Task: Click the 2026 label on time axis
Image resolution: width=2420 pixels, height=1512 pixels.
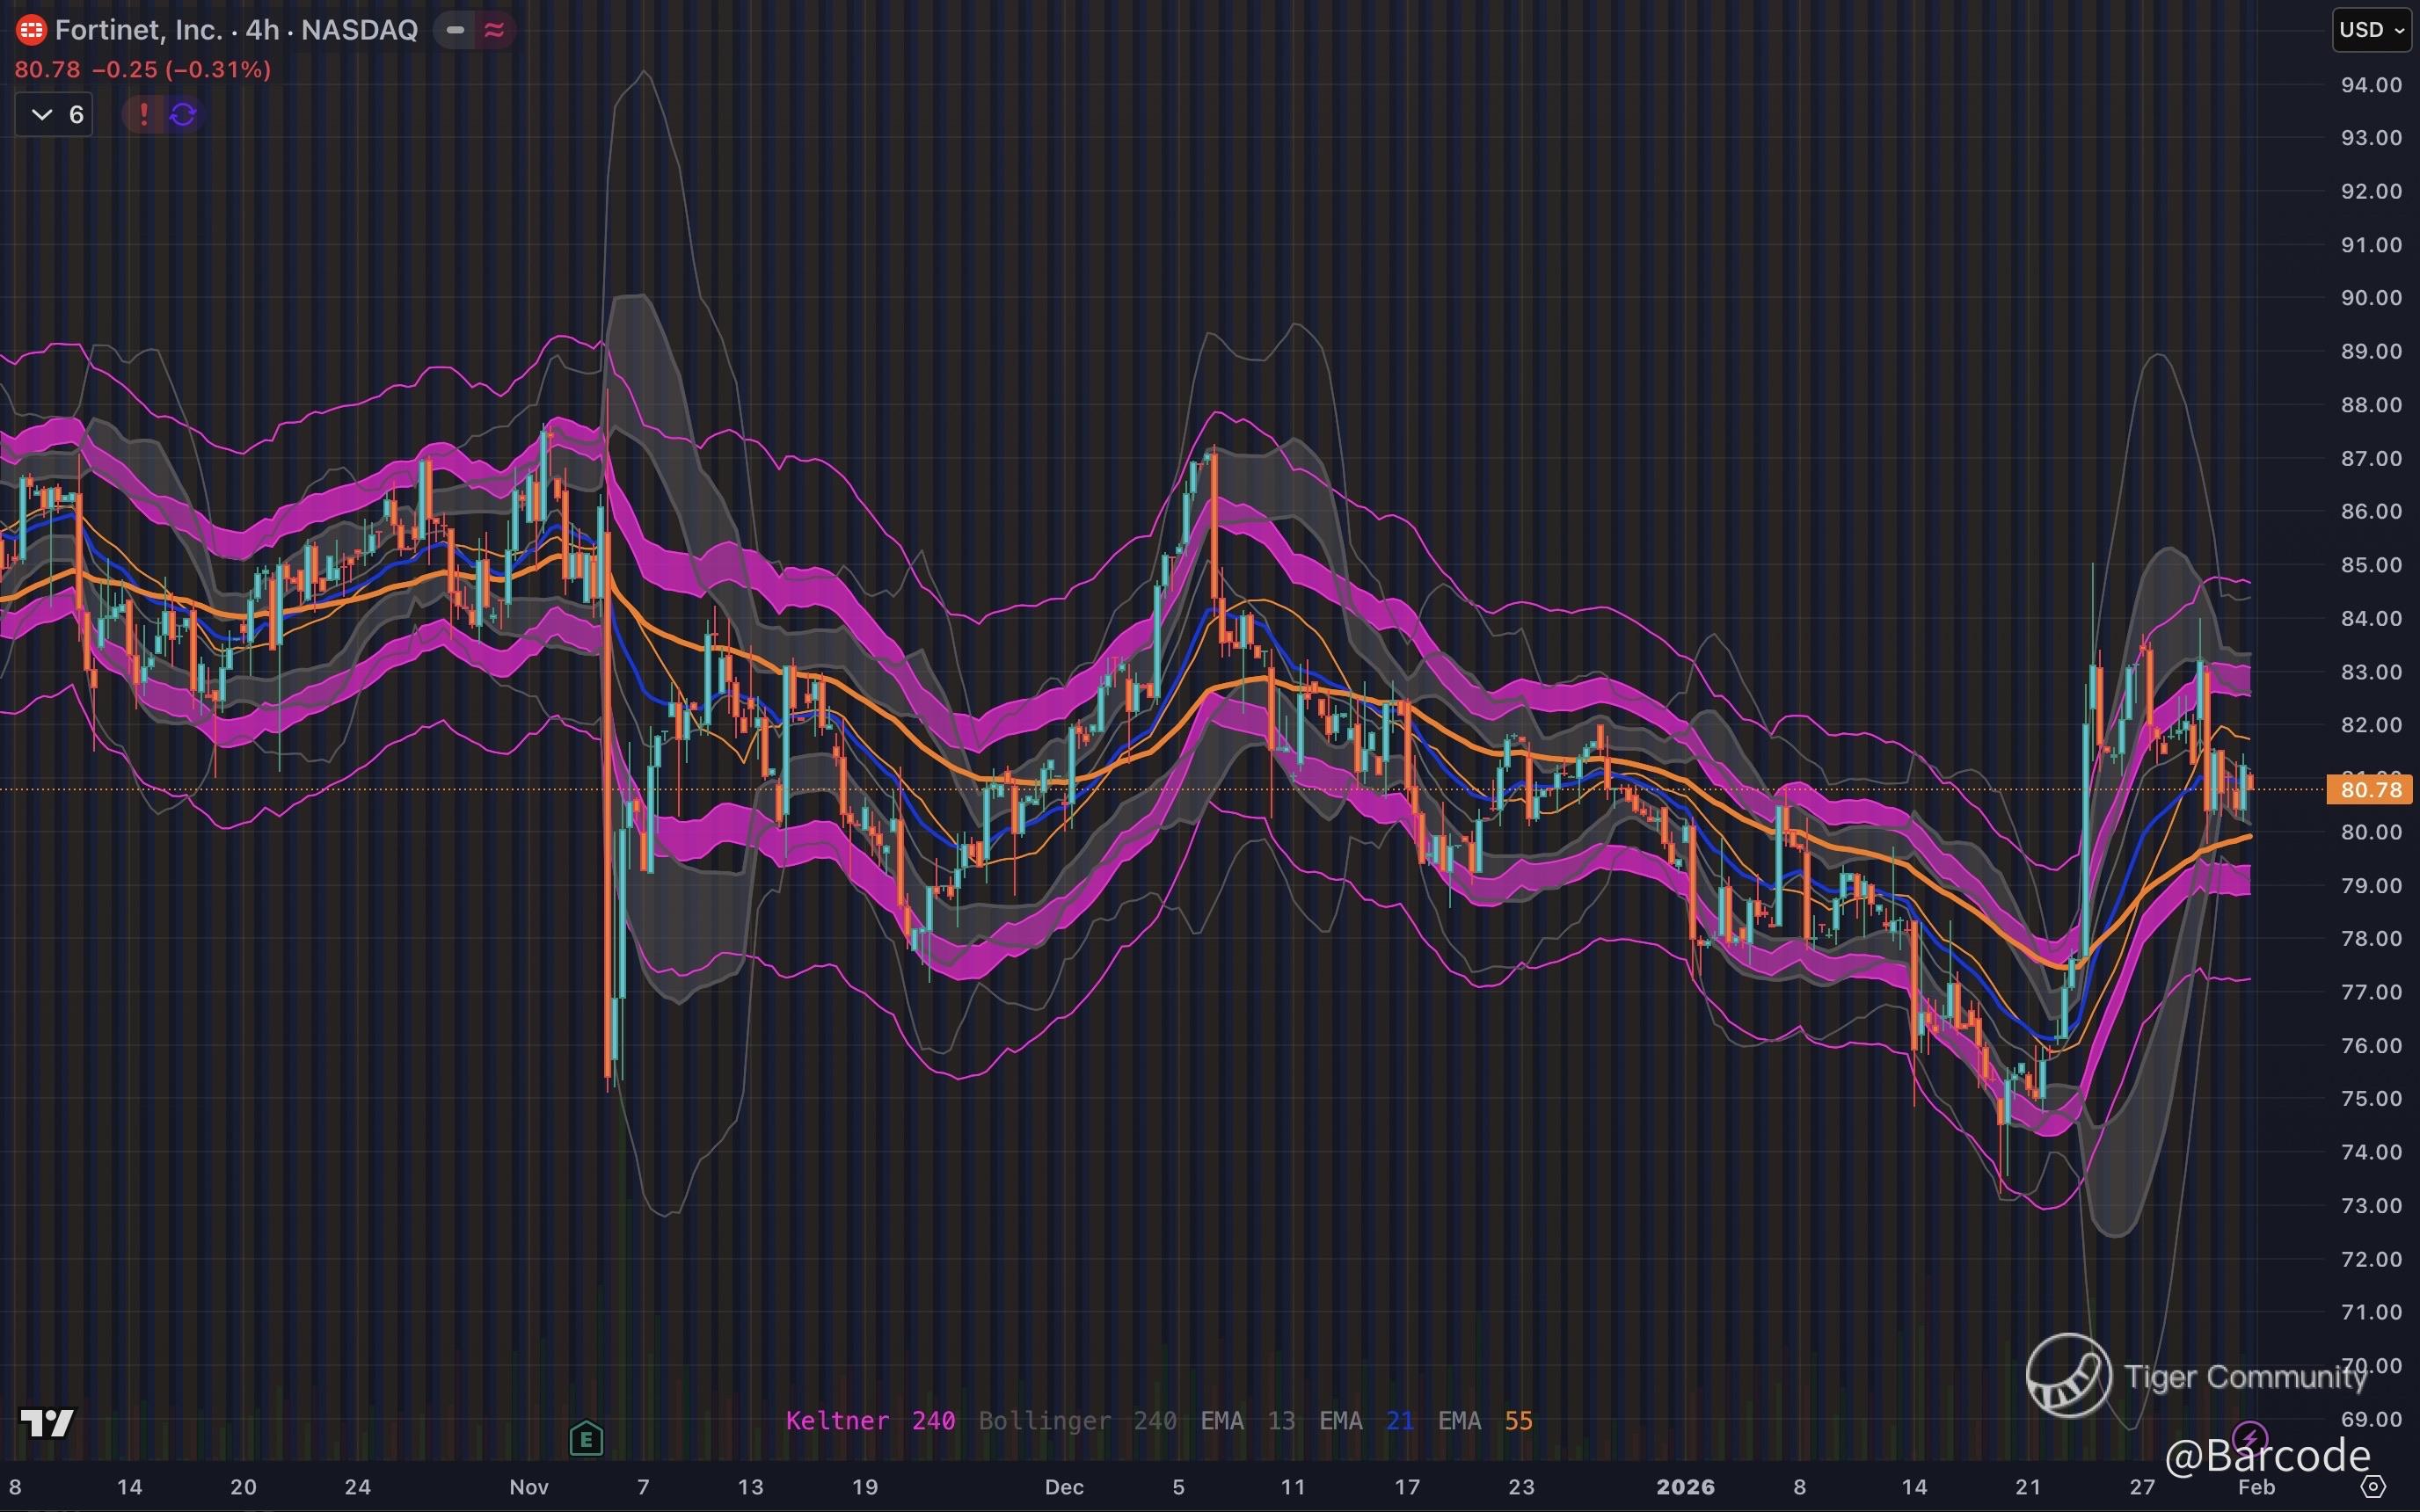Action: [x=1685, y=1487]
